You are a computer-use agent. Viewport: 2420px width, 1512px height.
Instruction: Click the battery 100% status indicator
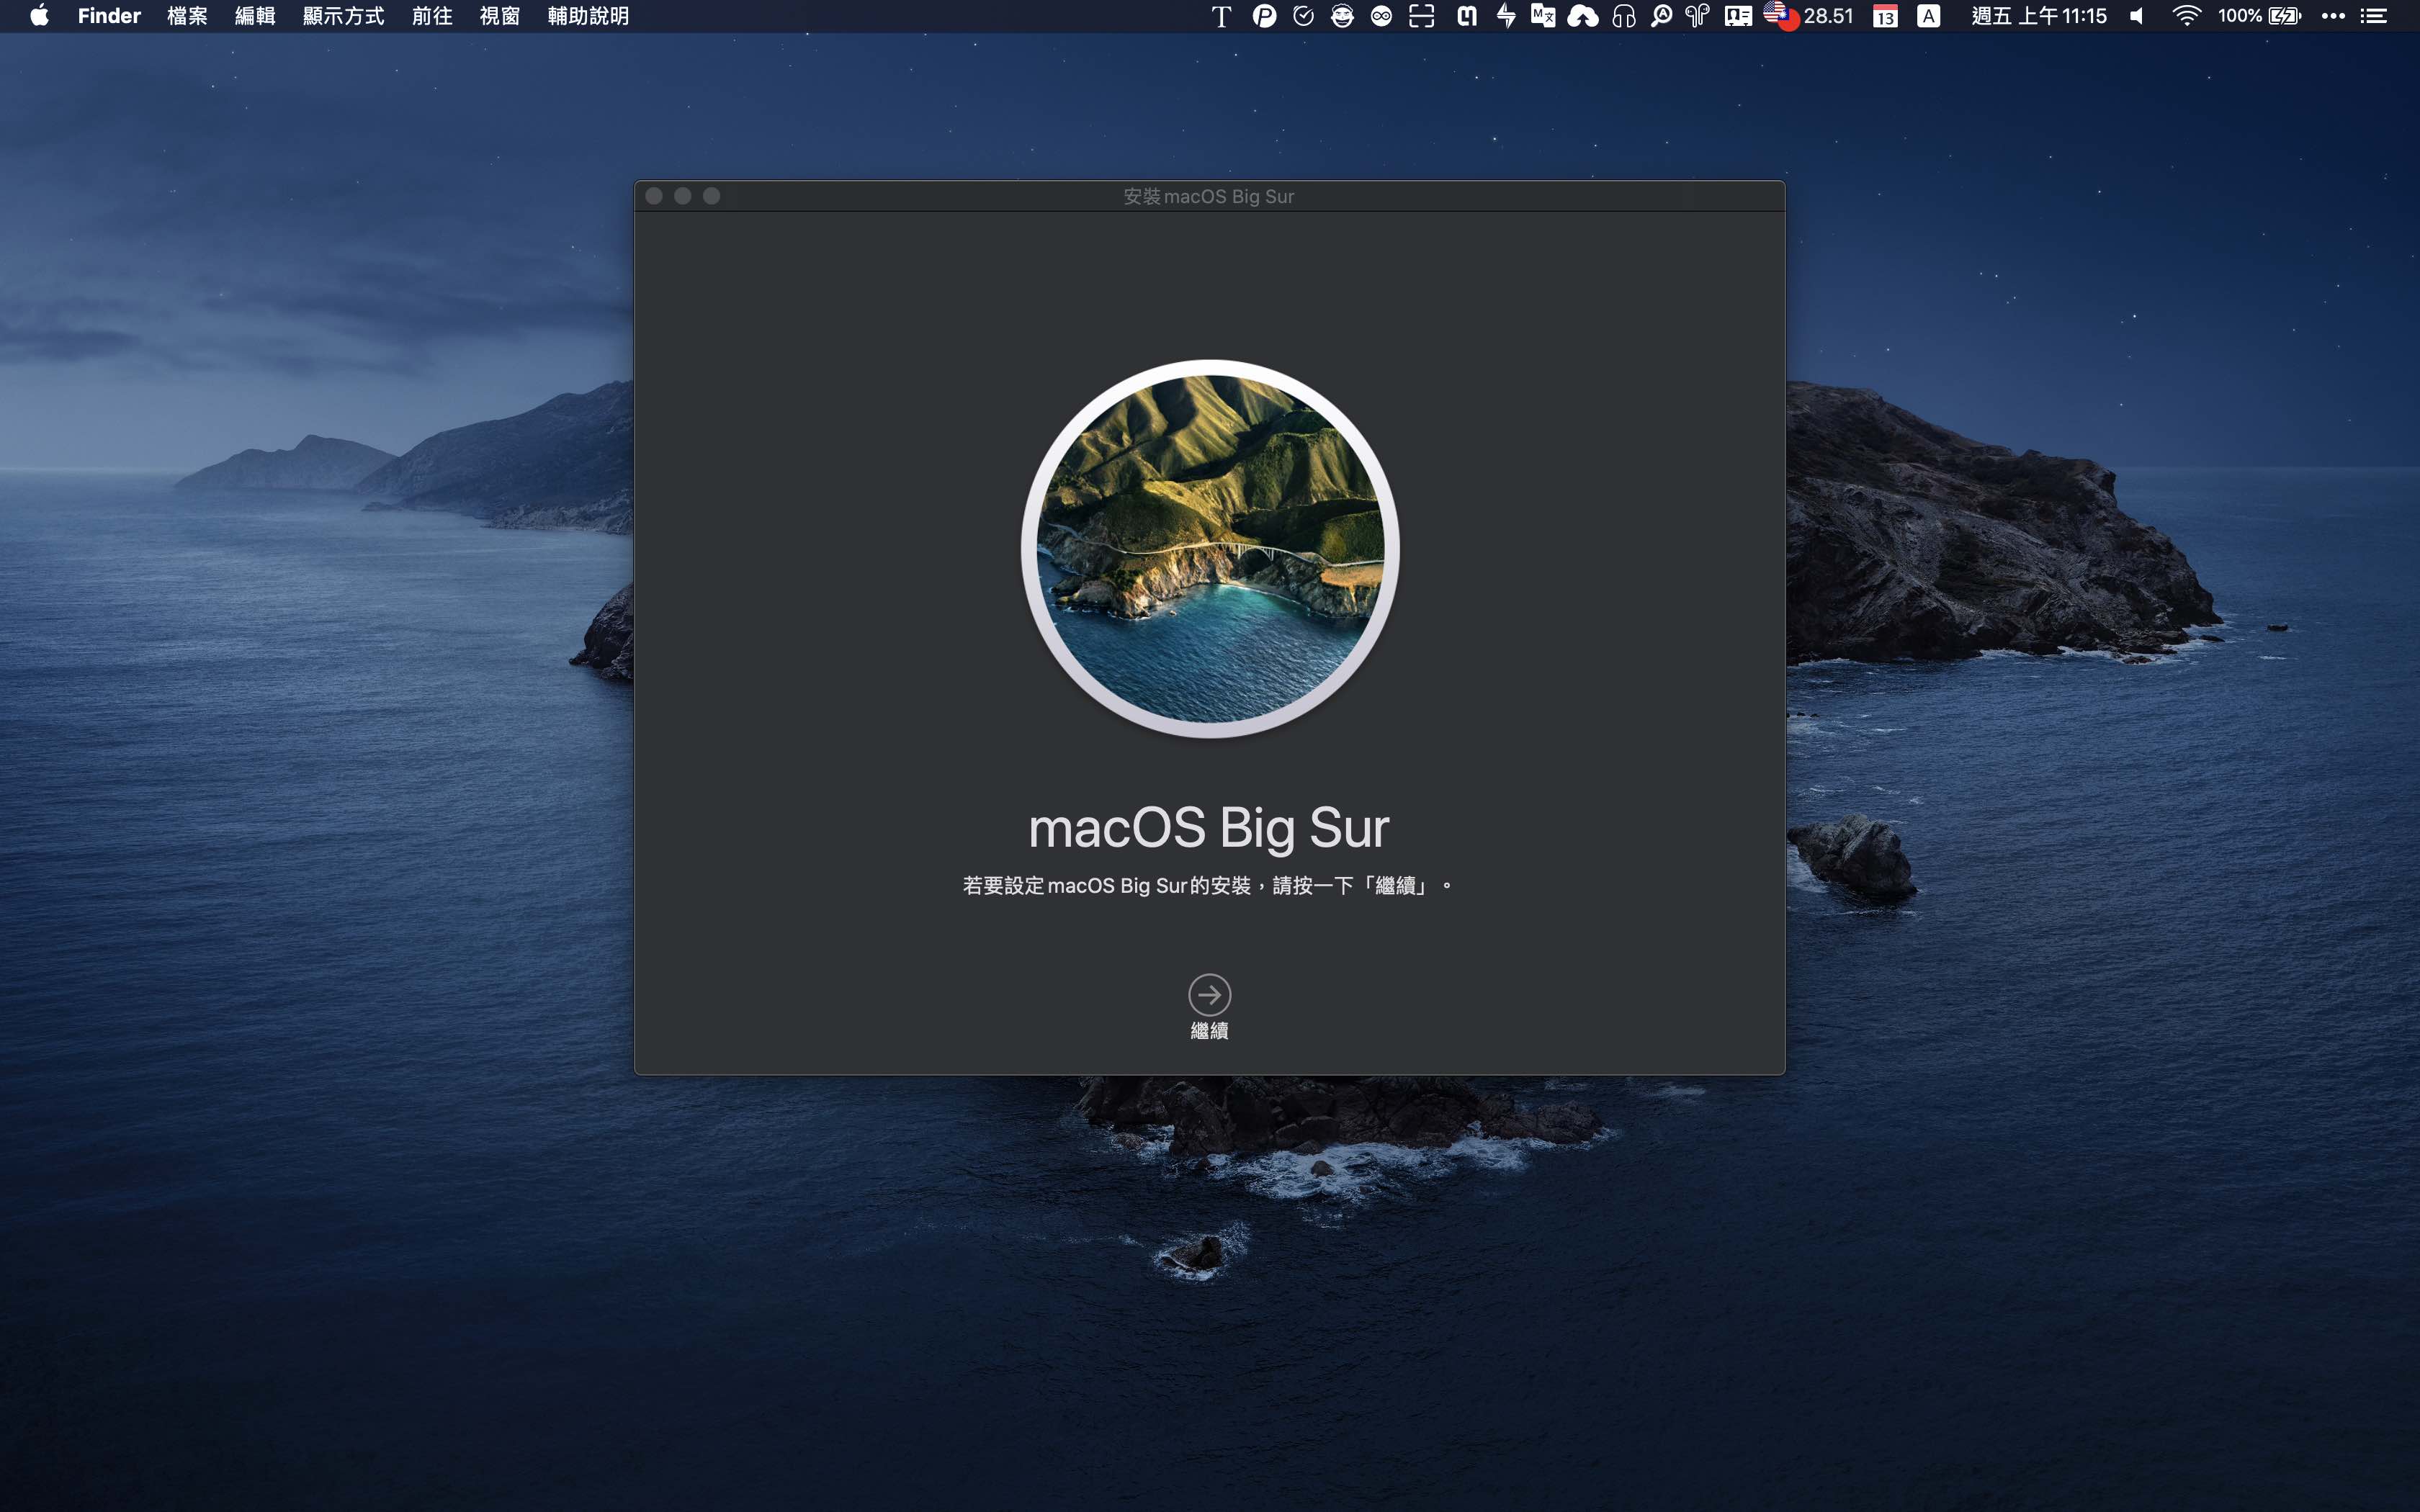(2259, 16)
